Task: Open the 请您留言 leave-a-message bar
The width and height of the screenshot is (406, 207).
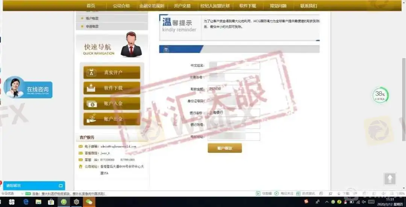Action: pos(34,186)
